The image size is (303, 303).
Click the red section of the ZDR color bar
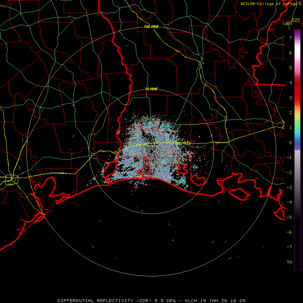coord(297,91)
